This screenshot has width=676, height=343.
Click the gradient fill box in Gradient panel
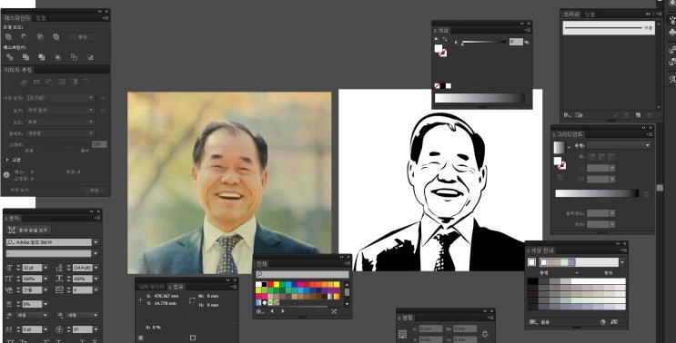560,147
